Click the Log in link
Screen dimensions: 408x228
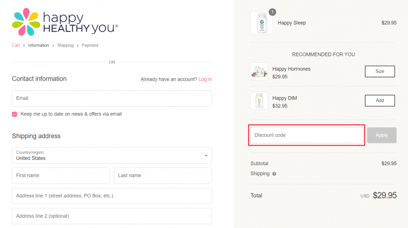(205, 79)
